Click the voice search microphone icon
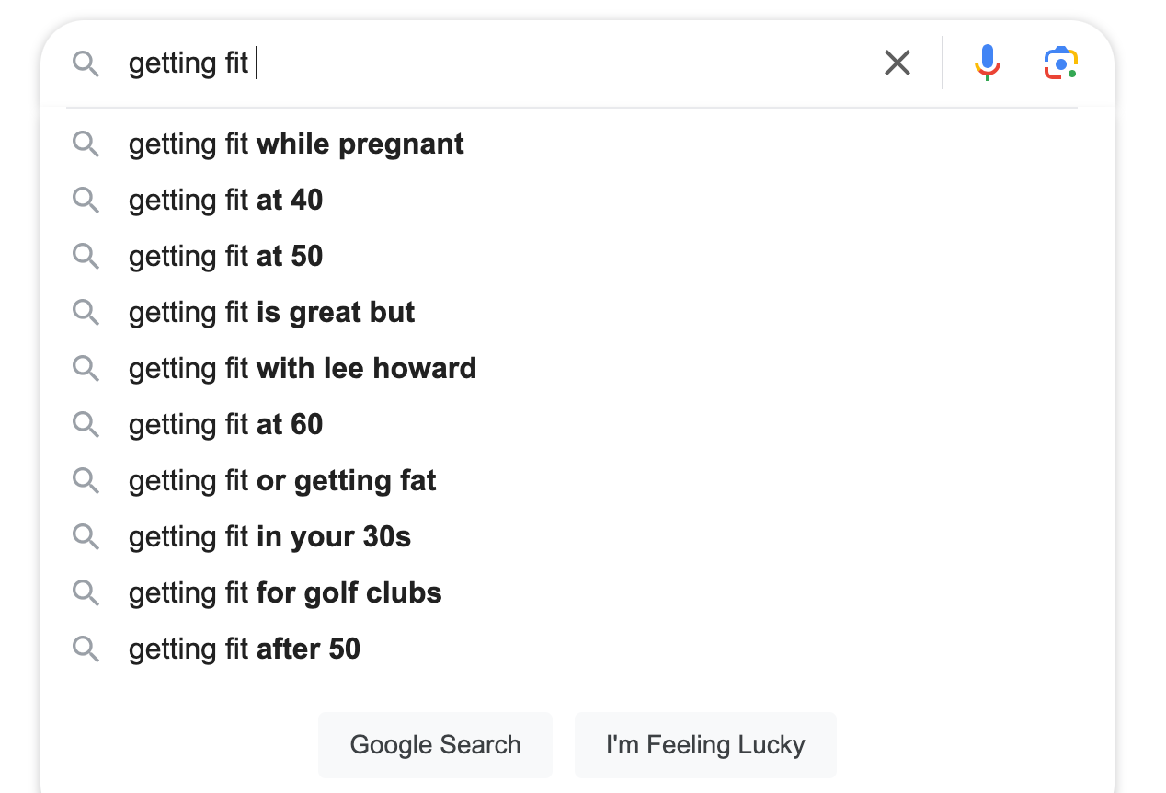The width and height of the screenshot is (1166, 793). pos(987,63)
